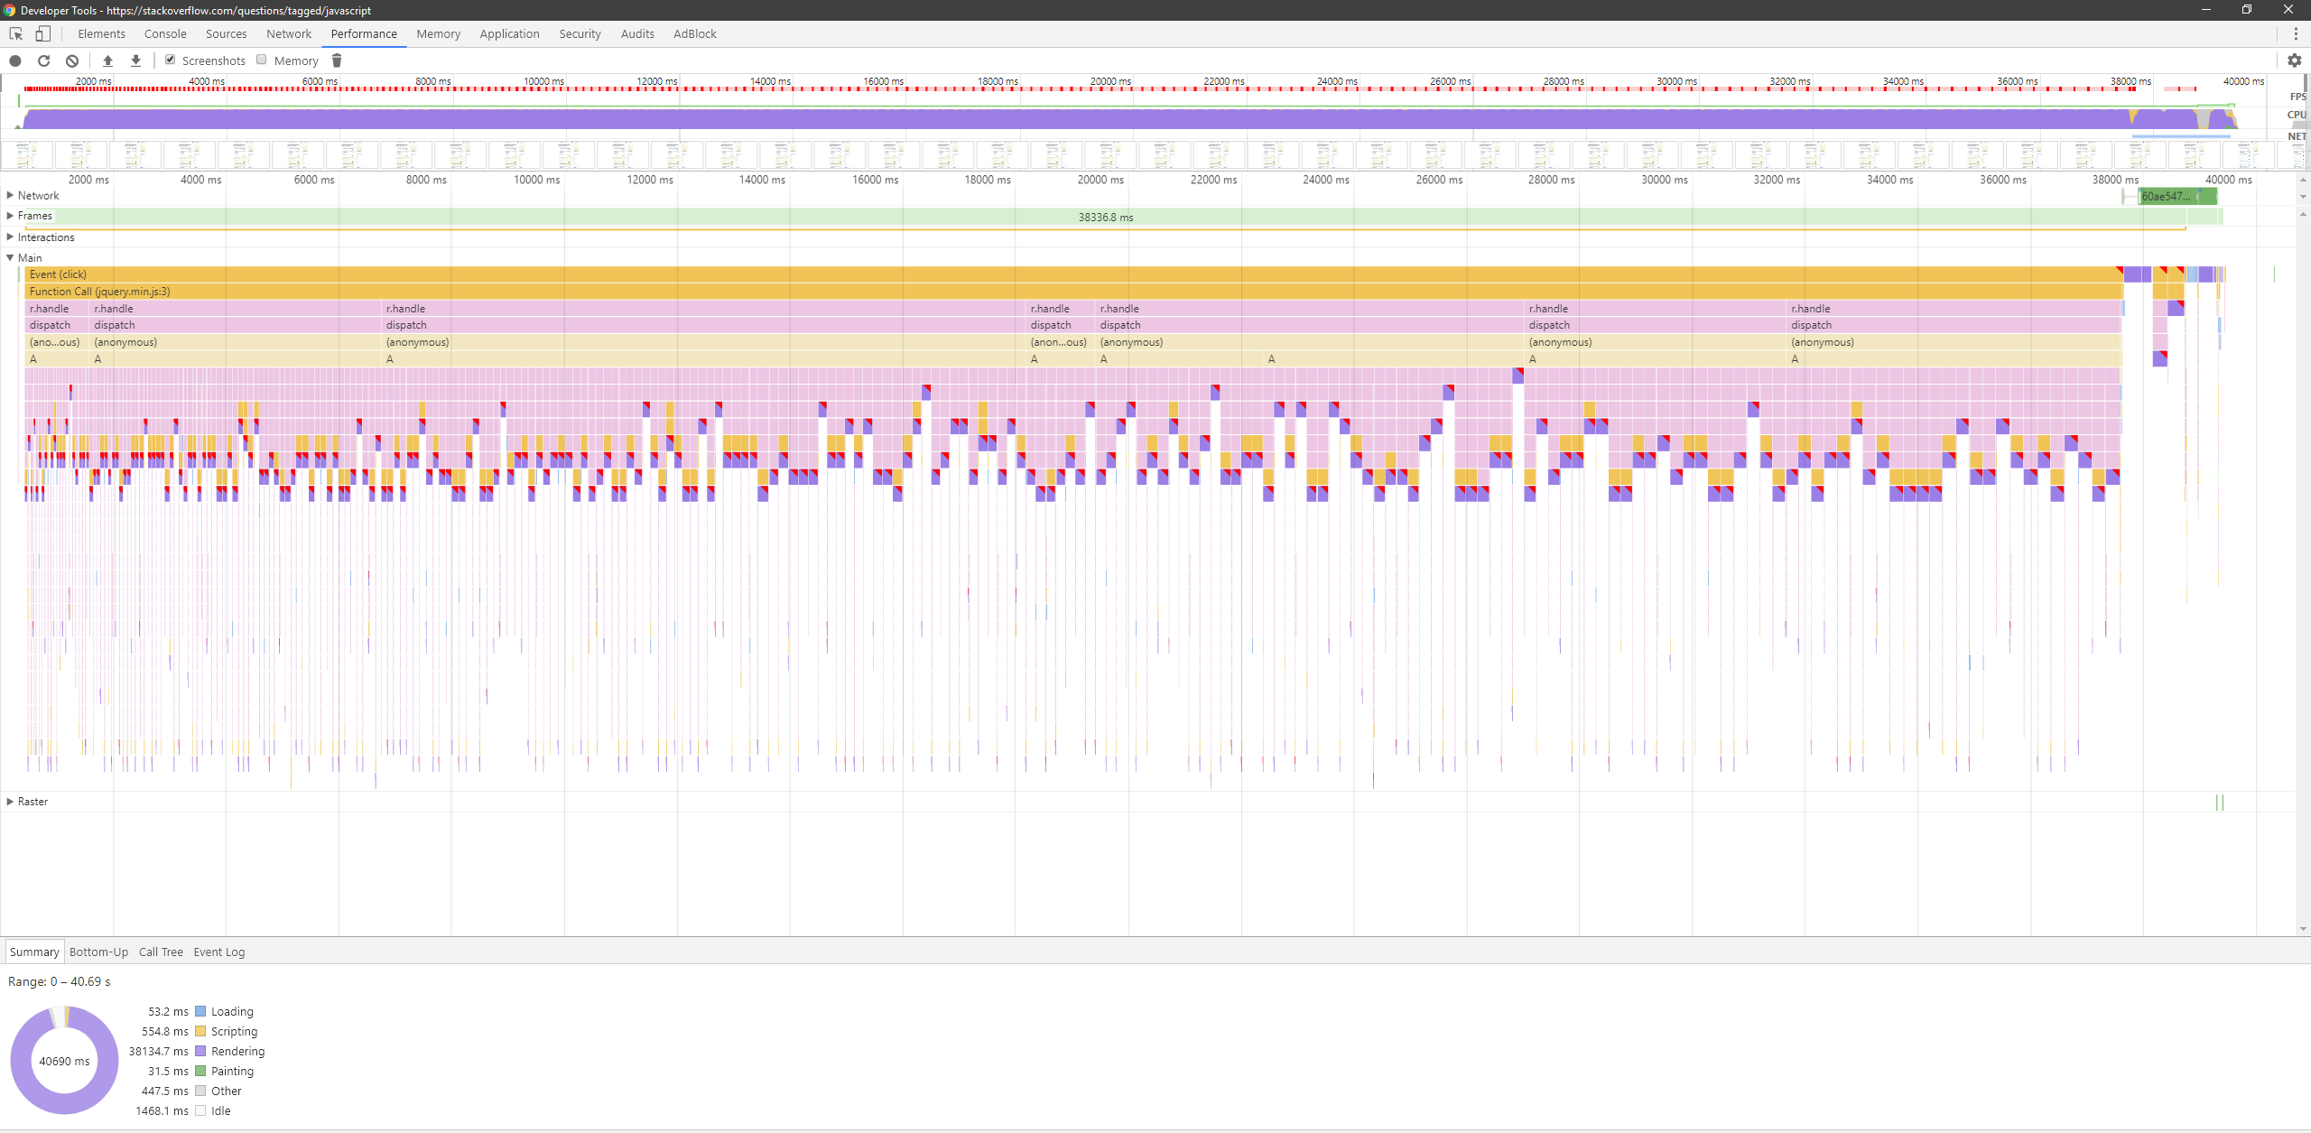Select the Summary tab
Image resolution: width=2311 pixels, height=1133 pixels.
click(x=34, y=952)
